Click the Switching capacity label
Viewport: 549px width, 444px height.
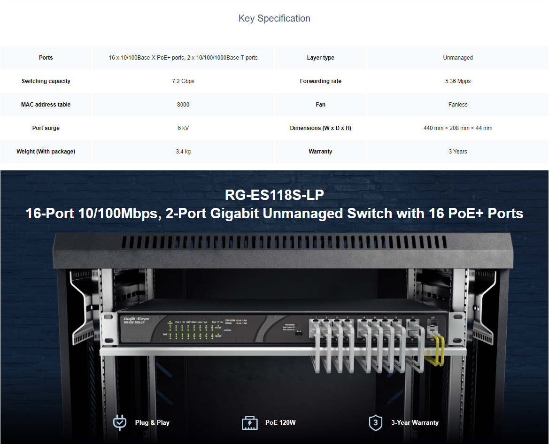pyautogui.click(x=46, y=81)
